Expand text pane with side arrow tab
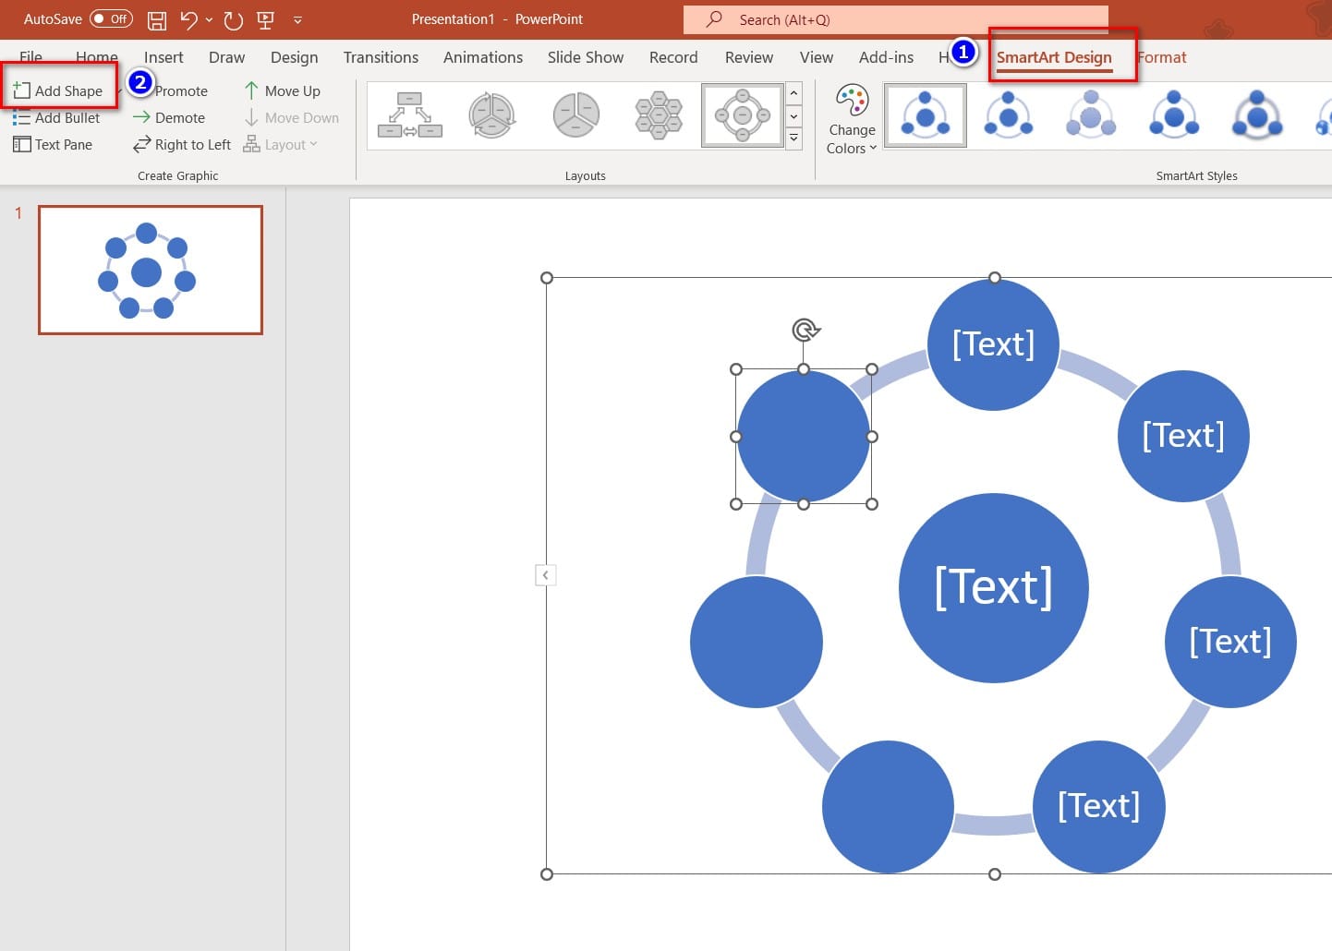This screenshot has height=951, width=1332. tap(545, 575)
